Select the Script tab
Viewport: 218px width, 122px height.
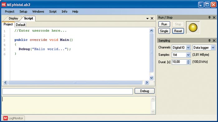(29, 18)
